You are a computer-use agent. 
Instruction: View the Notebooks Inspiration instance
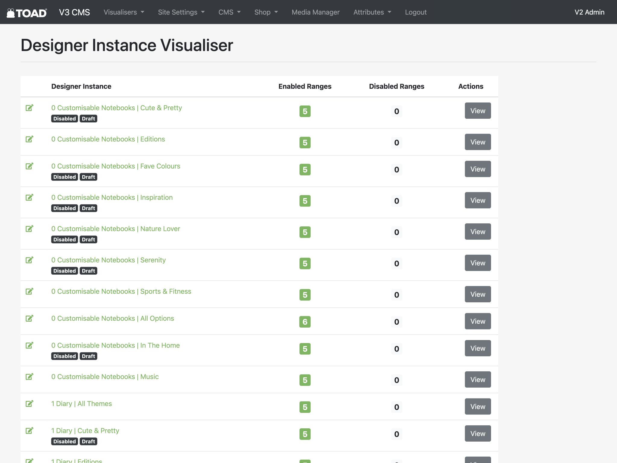coord(478,200)
